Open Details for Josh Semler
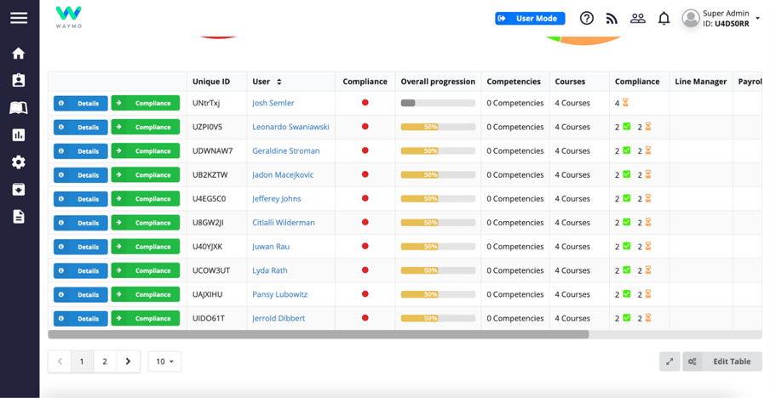The height and width of the screenshot is (398, 770). click(81, 103)
